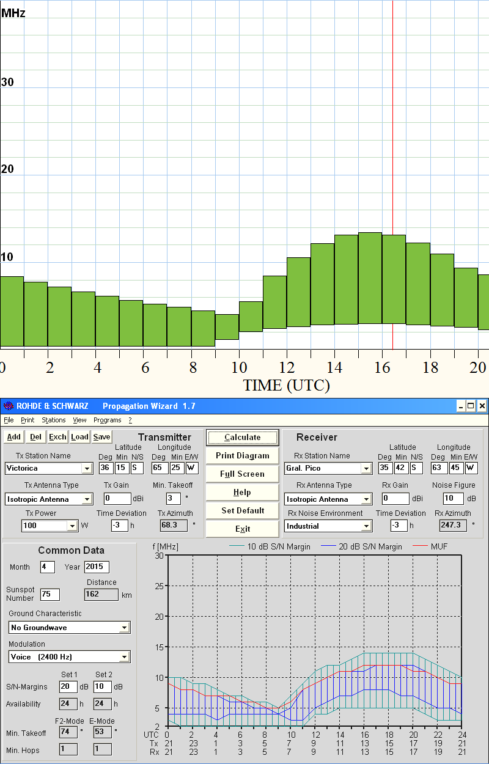Click the Set Default button

point(242,510)
